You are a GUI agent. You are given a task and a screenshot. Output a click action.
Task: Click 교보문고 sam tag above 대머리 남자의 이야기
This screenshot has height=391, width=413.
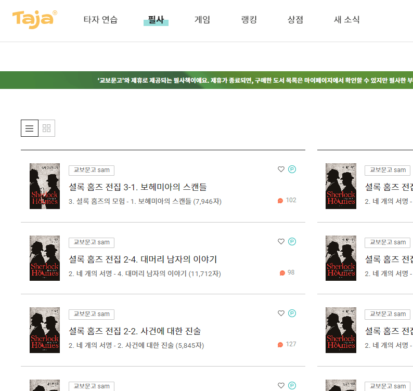(92, 242)
